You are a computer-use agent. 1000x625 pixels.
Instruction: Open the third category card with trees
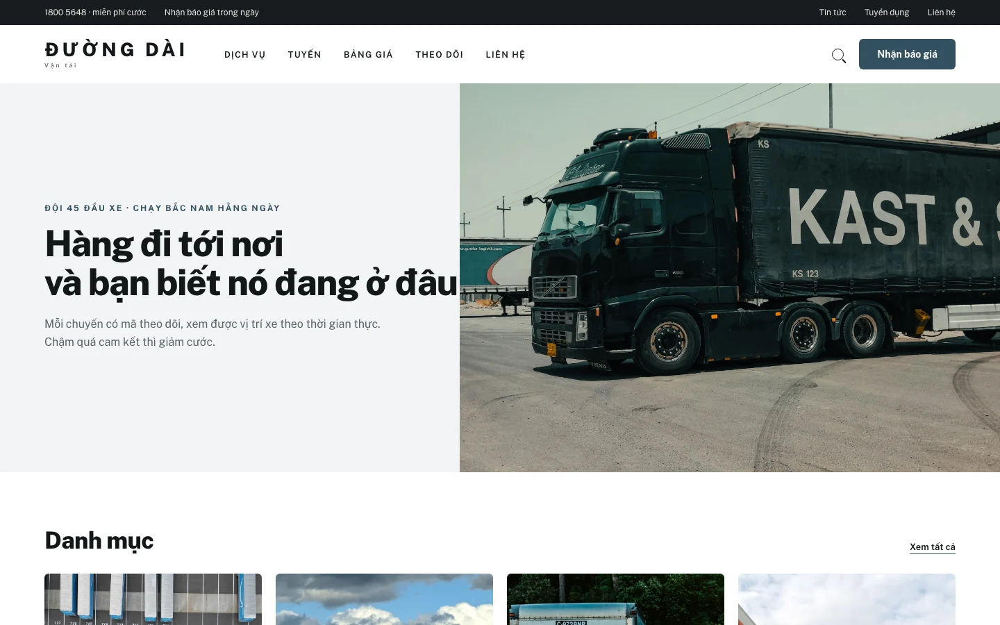(x=615, y=599)
